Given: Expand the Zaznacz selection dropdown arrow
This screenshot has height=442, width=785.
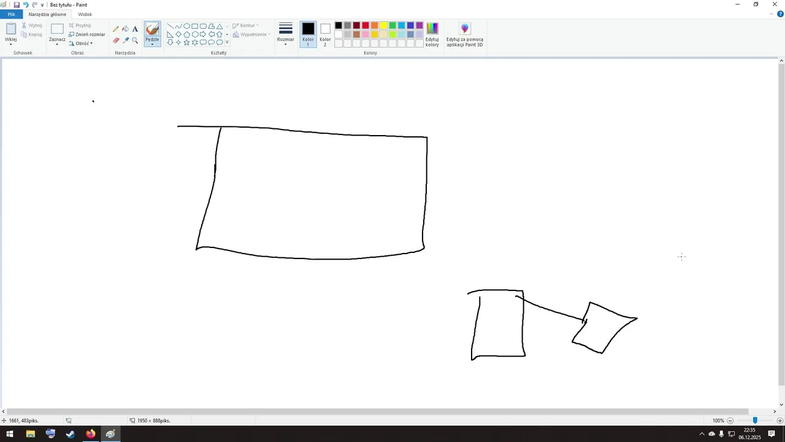Looking at the screenshot, I should point(57,44).
